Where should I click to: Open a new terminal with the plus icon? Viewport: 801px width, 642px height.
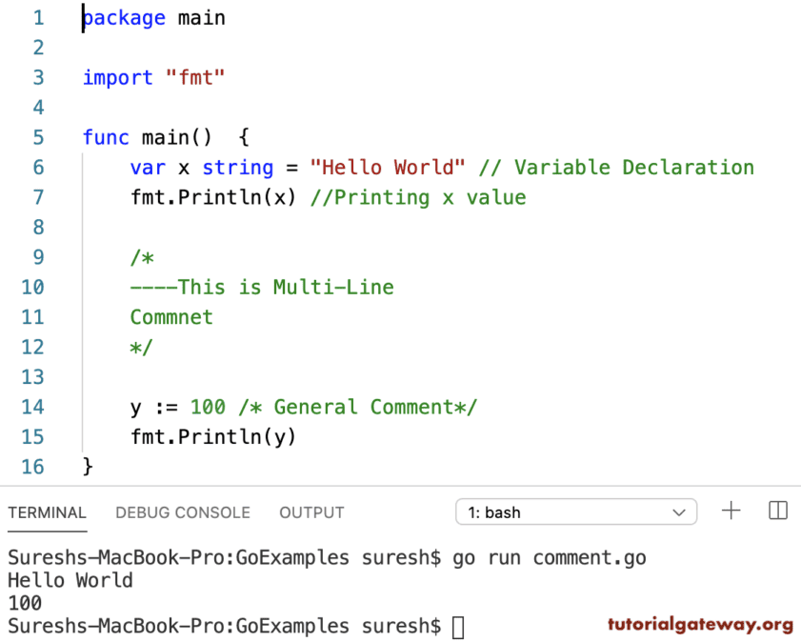pyautogui.click(x=731, y=512)
